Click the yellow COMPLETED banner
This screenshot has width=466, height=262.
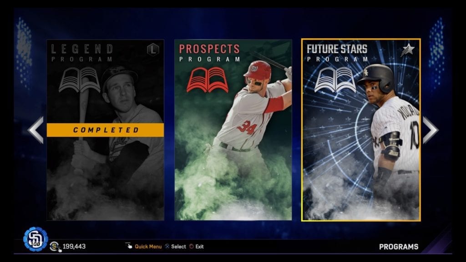coord(105,130)
